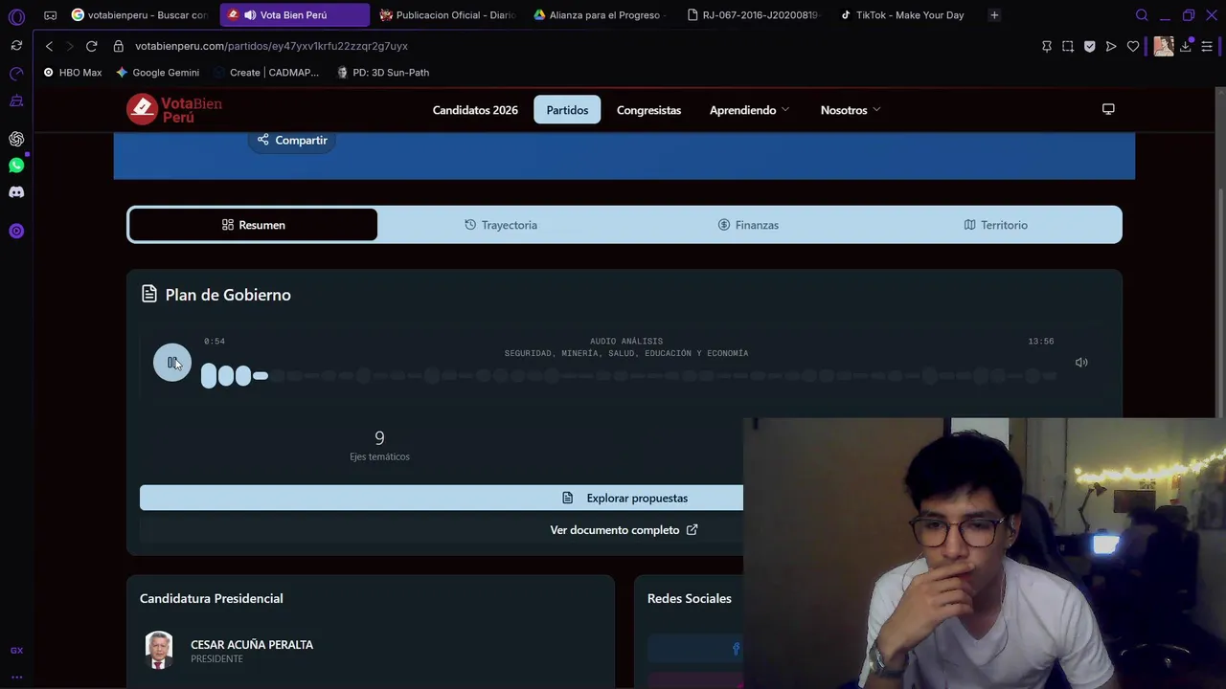Click the VotaBien Perú logo

coord(174,109)
